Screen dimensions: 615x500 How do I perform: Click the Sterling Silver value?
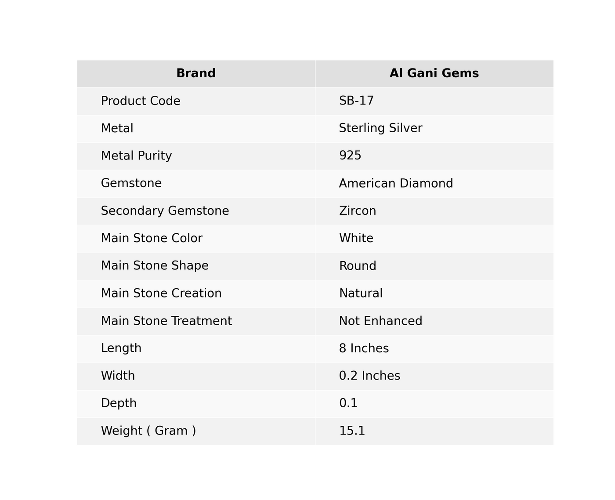point(380,128)
